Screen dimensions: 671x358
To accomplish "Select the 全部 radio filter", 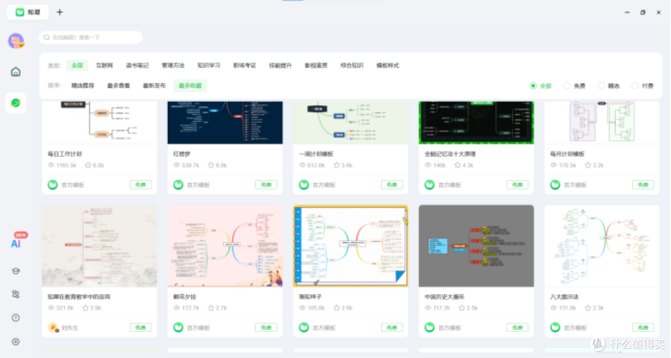I will (533, 86).
